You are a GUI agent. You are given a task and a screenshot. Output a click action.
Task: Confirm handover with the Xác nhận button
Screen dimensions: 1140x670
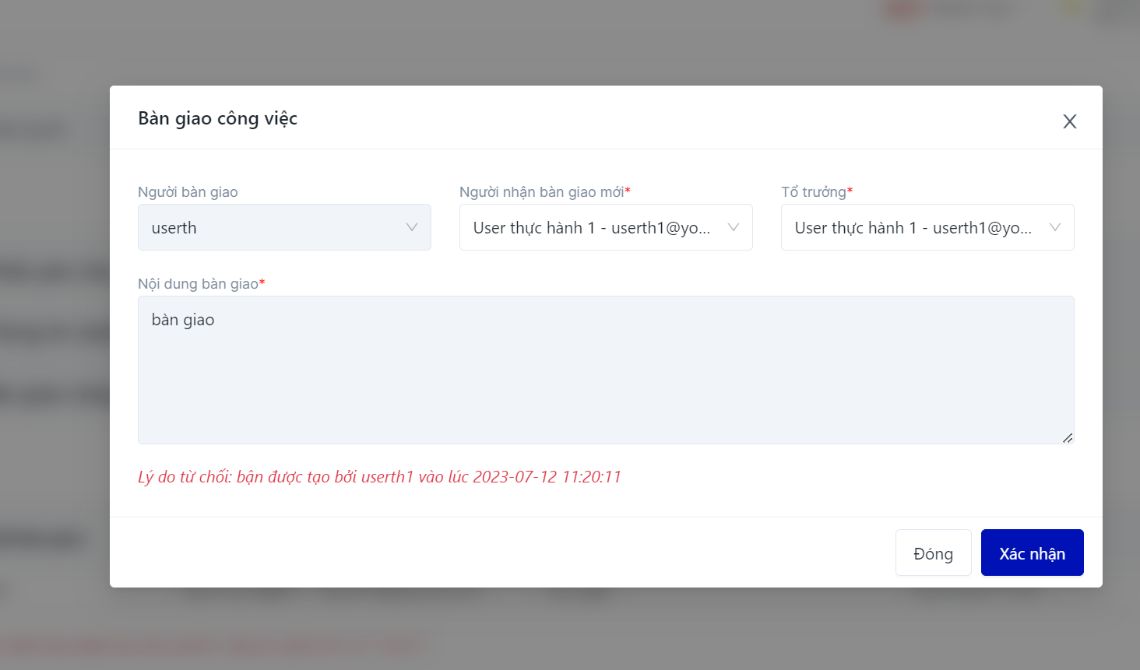(1032, 553)
